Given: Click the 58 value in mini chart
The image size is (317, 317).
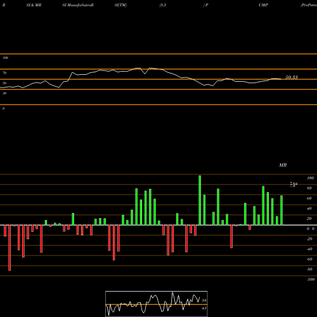Looking at the screenshot, I should point(204,301).
